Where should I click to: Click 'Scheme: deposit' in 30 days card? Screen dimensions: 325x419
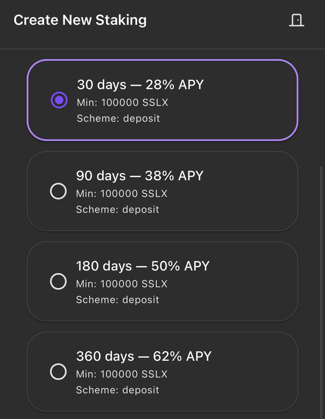click(118, 118)
